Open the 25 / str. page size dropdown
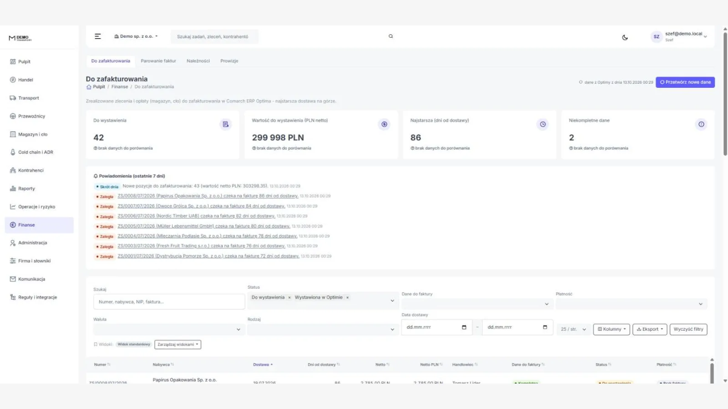 tap(573, 329)
